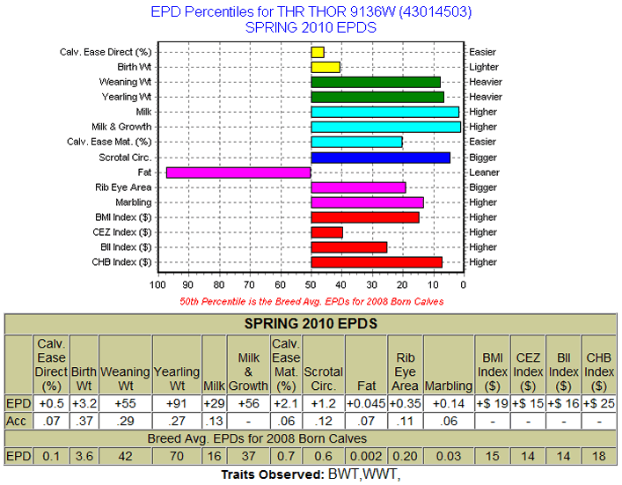The height and width of the screenshot is (485, 622).
Task: Click the EPD value '+55' for Weaning Wt
Action: pyautogui.click(x=125, y=403)
